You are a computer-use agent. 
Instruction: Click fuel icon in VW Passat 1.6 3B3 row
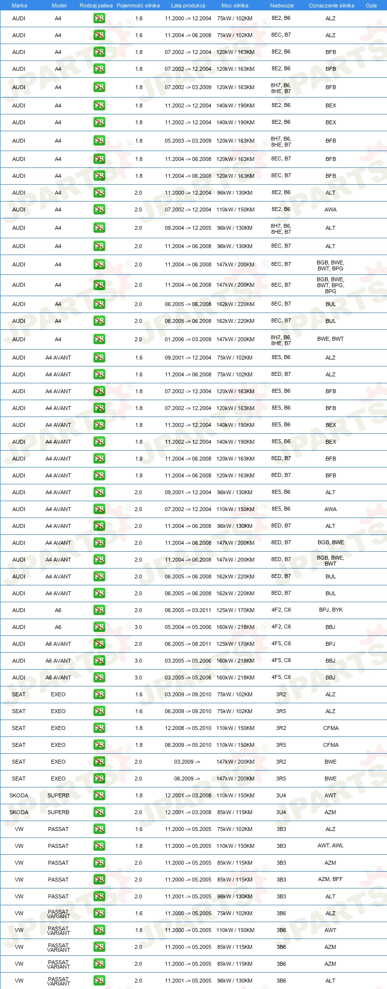point(99,829)
